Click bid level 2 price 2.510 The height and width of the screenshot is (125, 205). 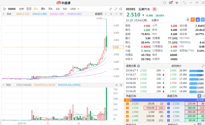pos(135,108)
